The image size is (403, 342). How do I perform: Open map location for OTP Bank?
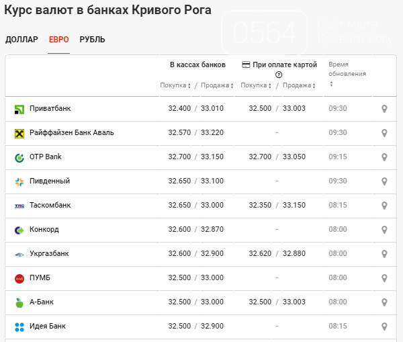pyautogui.click(x=384, y=157)
